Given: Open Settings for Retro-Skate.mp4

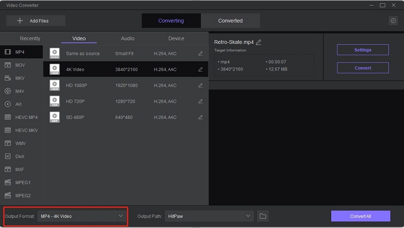Looking at the screenshot, I should click(363, 50).
